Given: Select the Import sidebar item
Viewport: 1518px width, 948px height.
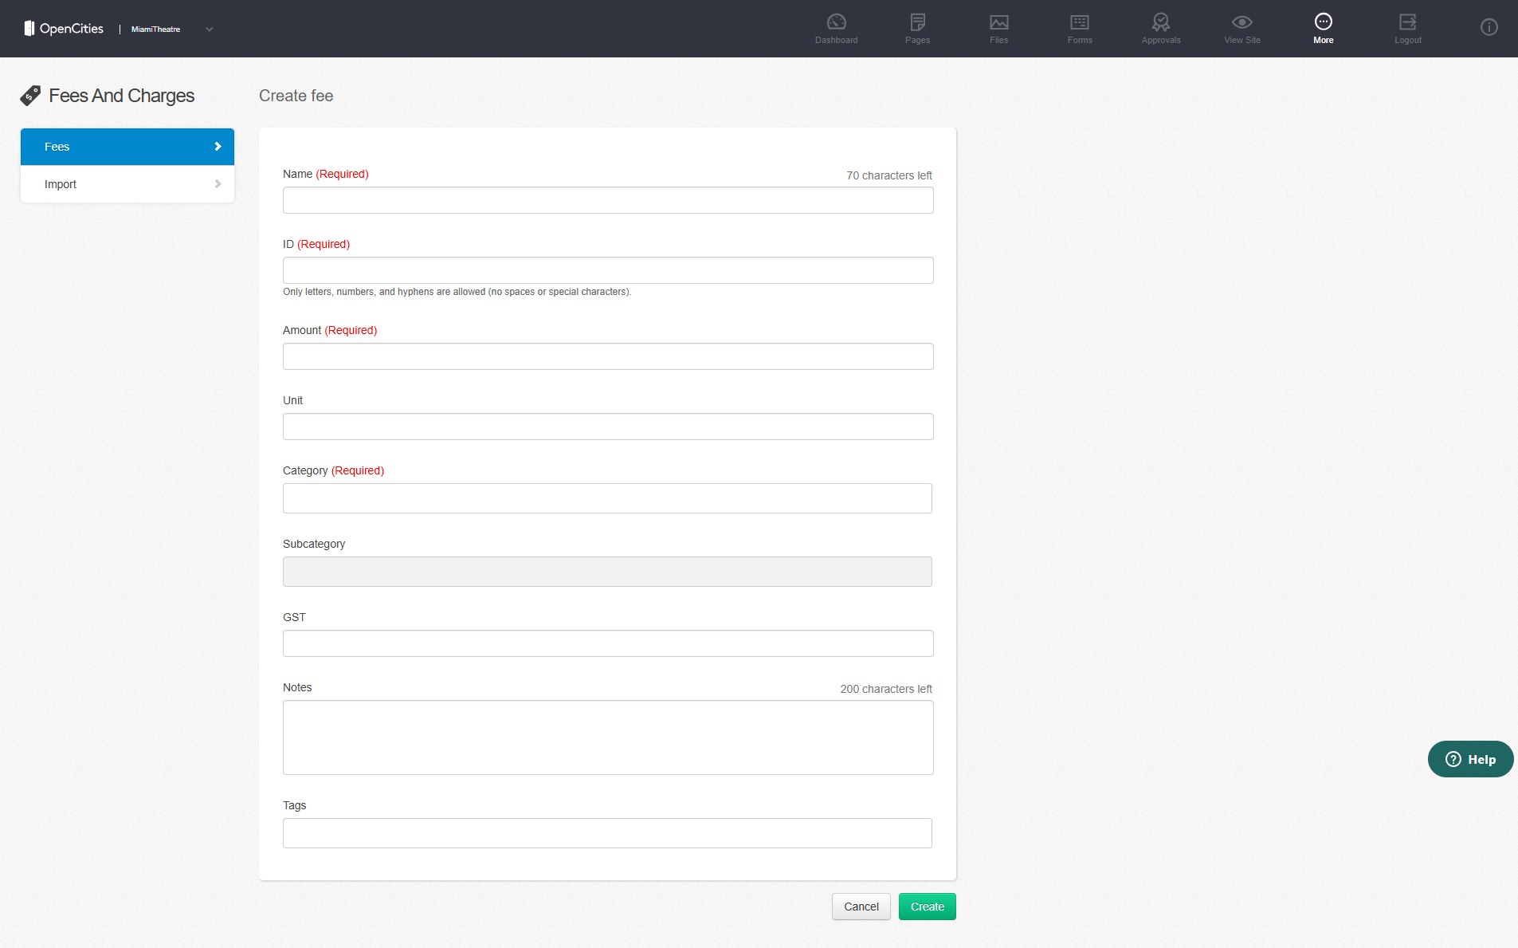Looking at the screenshot, I should 127,184.
